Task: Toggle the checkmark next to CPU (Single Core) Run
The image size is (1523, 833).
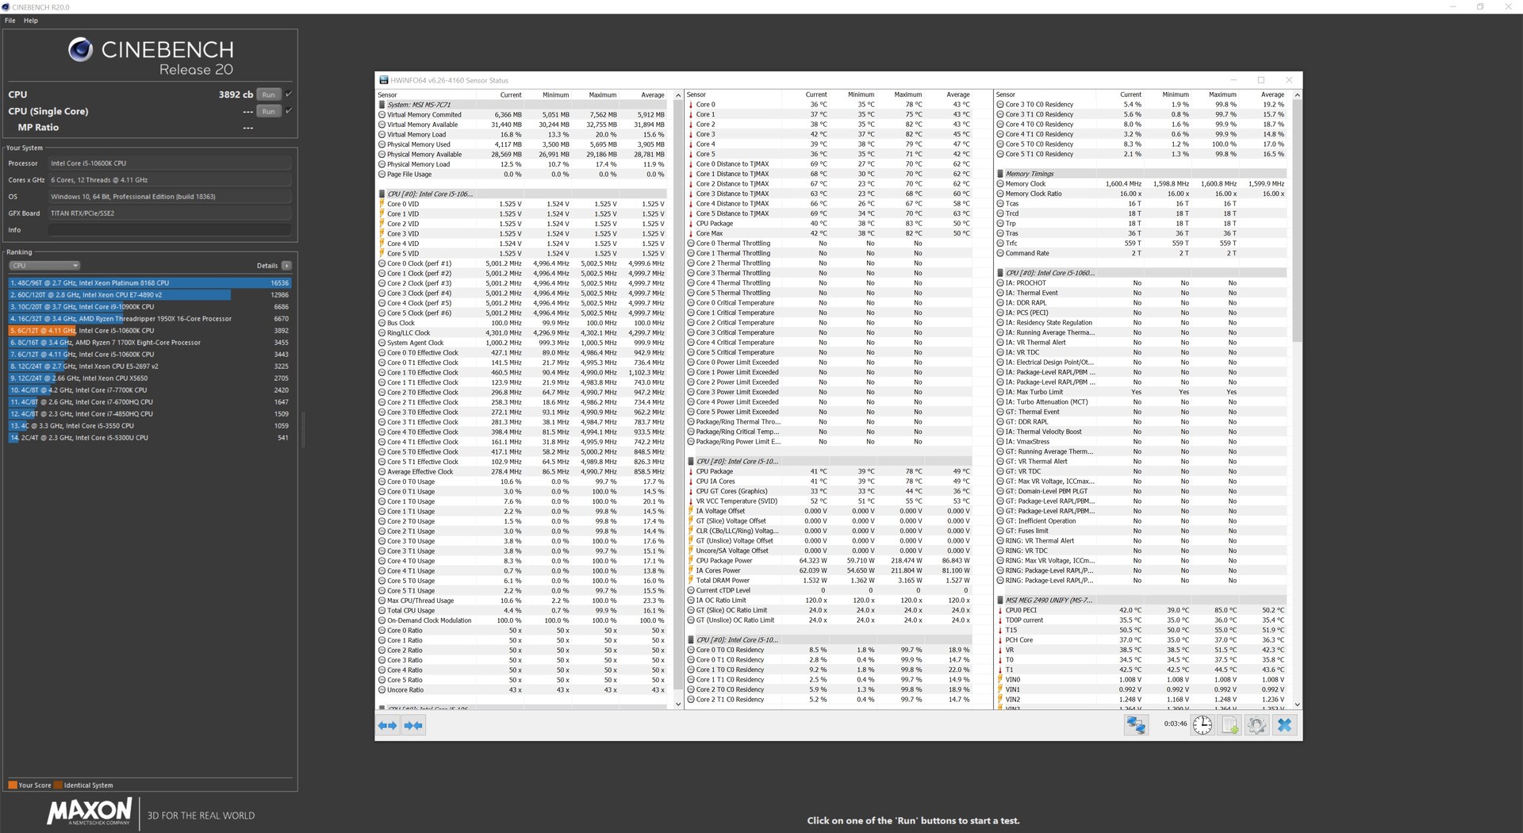Action: [x=289, y=111]
